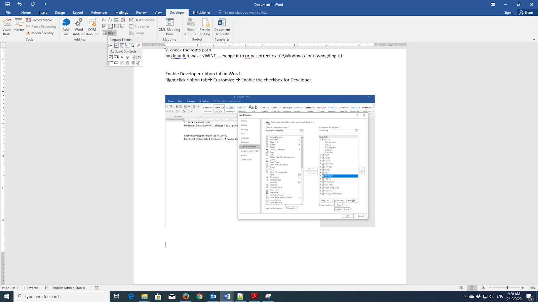Insert ActiveX check box control

pos(111,57)
